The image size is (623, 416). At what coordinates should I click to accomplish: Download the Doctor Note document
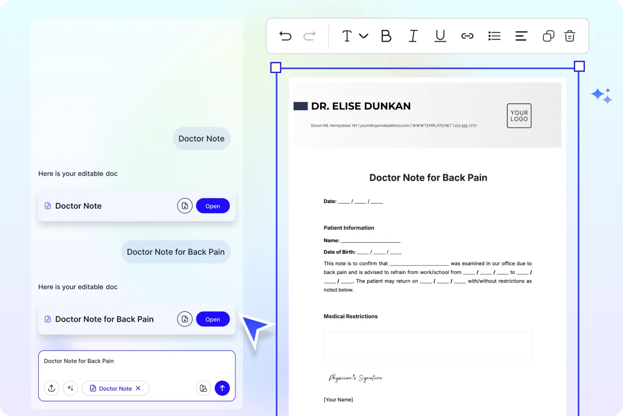[x=185, y=206]
